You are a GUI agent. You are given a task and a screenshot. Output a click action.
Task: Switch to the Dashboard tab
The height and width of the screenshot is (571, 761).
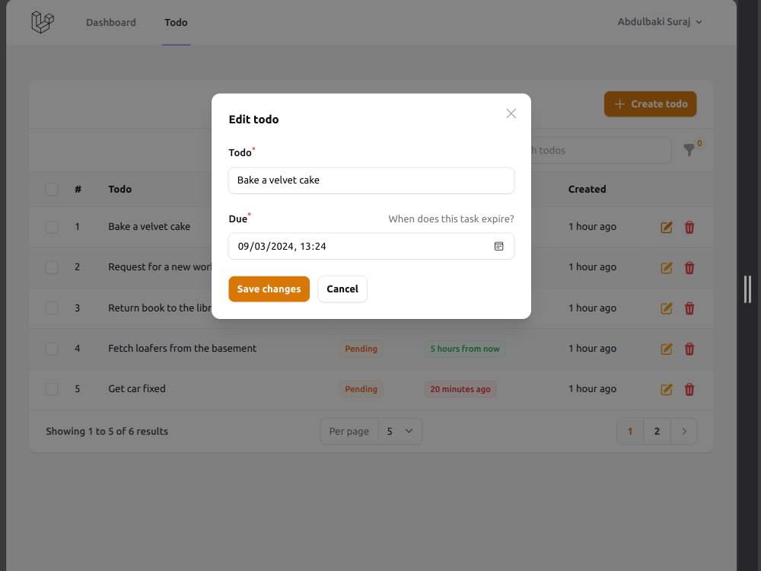click(x=110, y=22)
